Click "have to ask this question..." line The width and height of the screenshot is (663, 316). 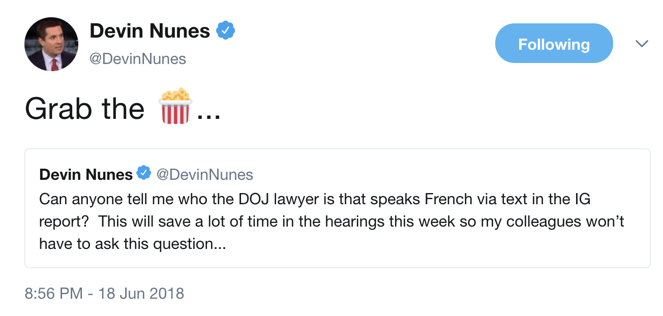132,244
